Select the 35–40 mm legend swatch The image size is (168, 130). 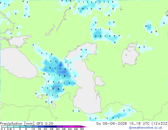(x=65, y=127)
